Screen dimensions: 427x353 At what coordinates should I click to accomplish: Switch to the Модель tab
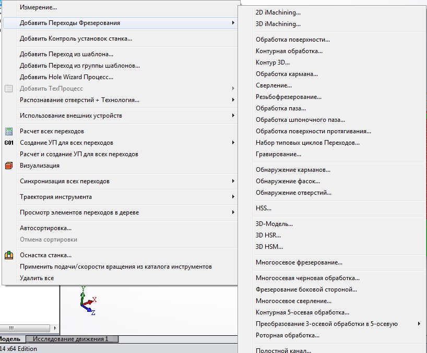11,339
